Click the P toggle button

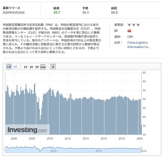pyautogui.click(x=53, y=67)
